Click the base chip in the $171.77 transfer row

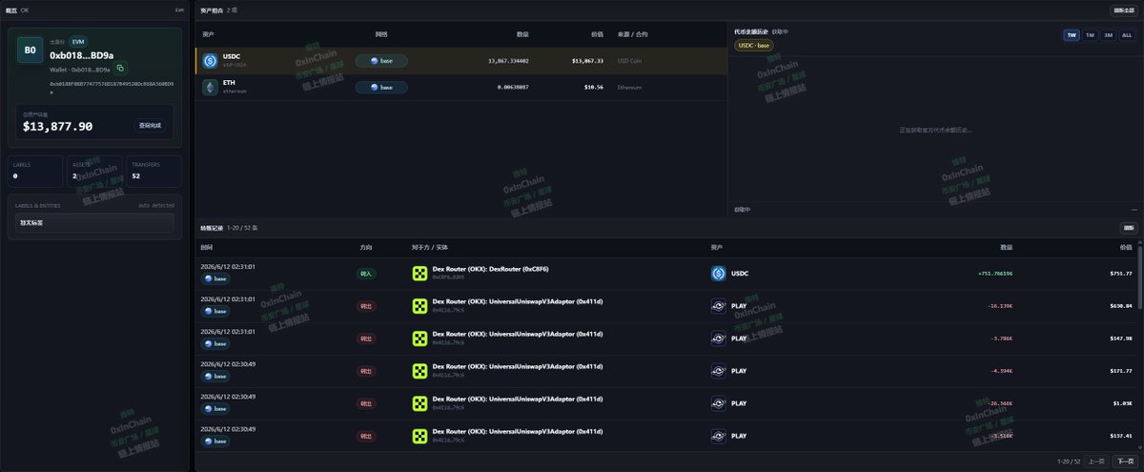click(215, 376)
